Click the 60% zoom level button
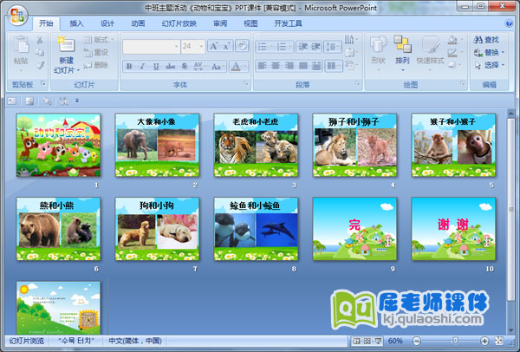The width and height of the screenshot is (520, 352). click(396, 342)
